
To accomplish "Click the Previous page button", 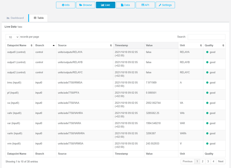I will pos(188,162).
